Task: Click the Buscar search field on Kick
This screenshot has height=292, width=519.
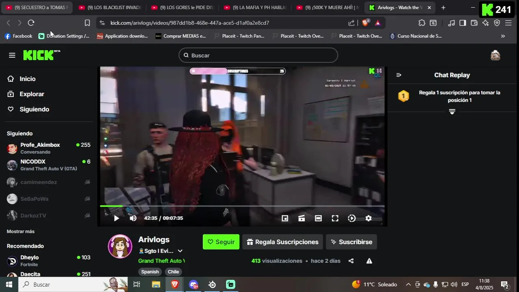Action: click(x=258, y=55)
